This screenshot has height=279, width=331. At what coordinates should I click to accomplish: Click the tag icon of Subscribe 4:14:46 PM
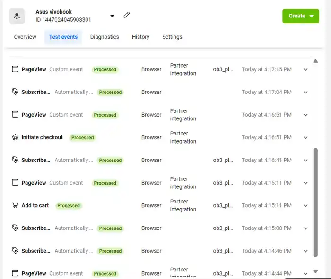click(15, 250)
